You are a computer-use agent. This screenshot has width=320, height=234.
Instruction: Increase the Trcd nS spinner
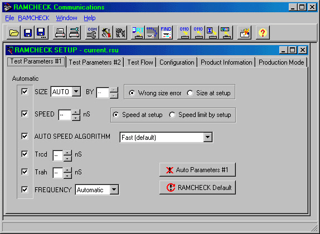pos(67,153)
